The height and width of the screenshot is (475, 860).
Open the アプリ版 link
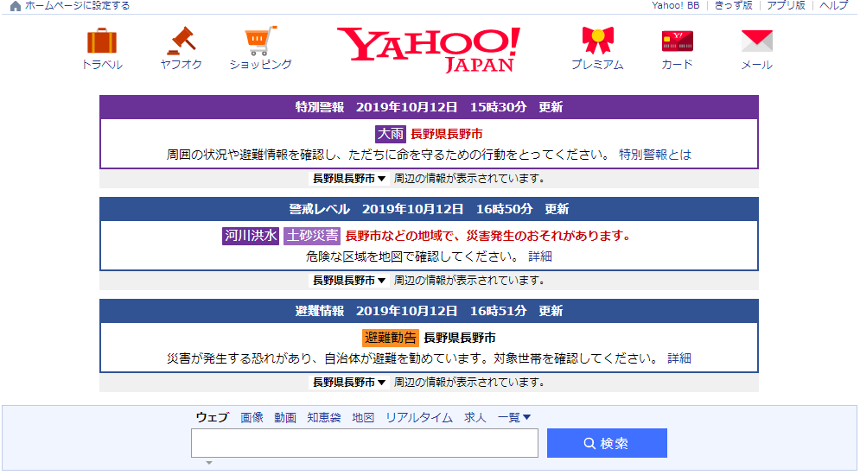pyautogui.click(x=786, y=5)
